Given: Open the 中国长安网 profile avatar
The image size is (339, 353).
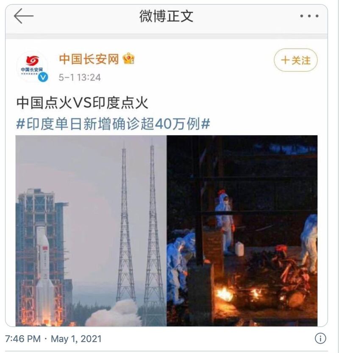Looking at the screenshot, I should pos(32,67).
